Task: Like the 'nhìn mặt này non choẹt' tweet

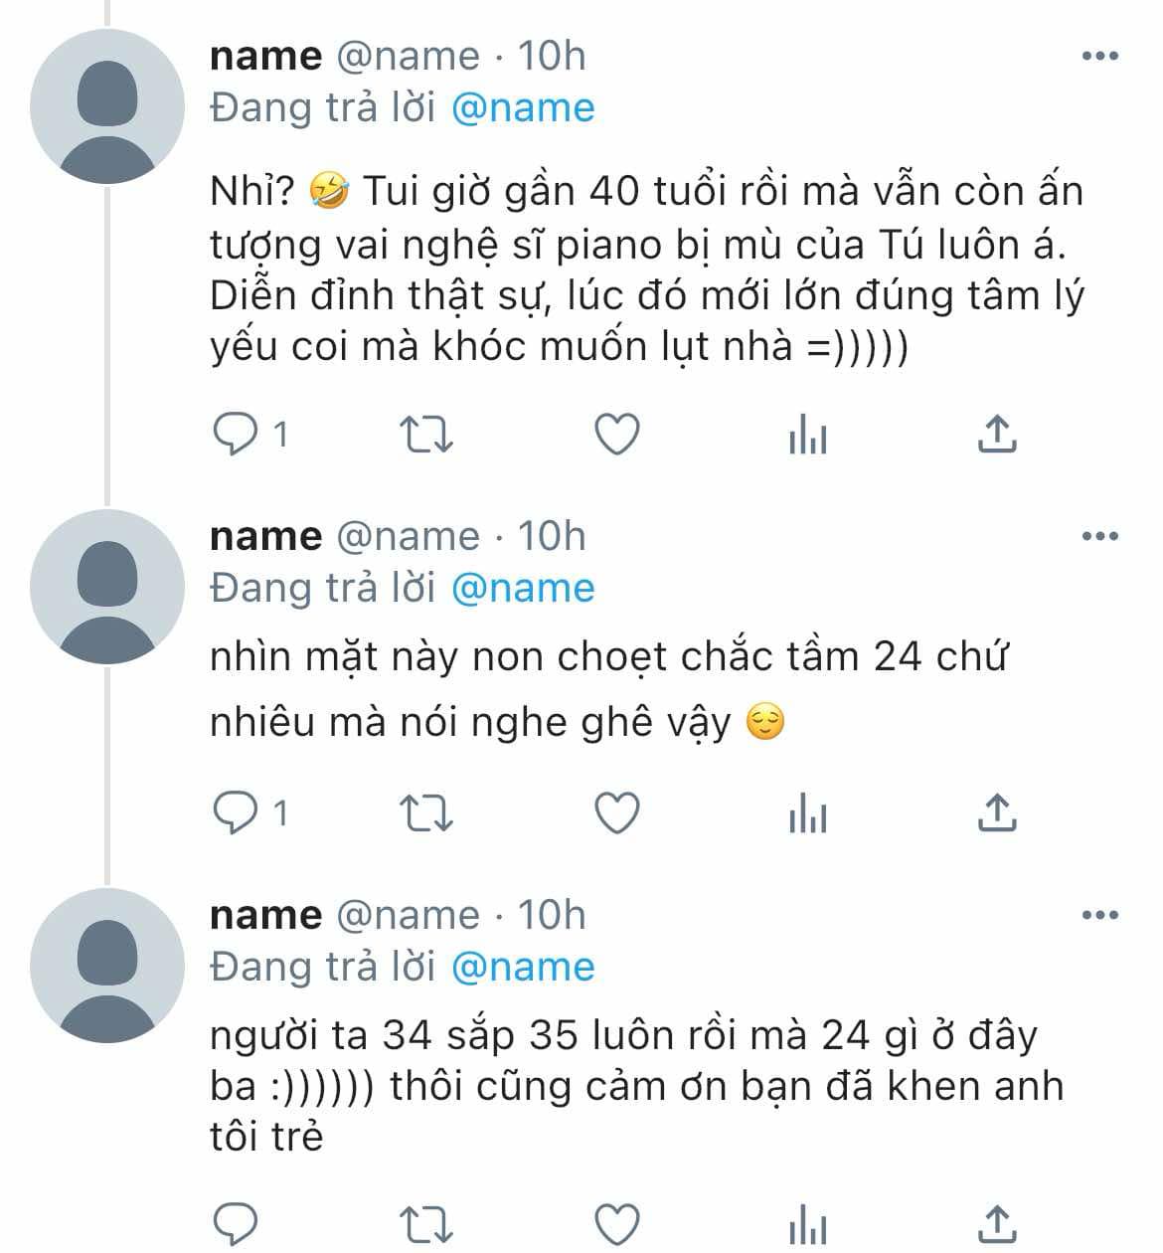Action: [x=616, y=813]
